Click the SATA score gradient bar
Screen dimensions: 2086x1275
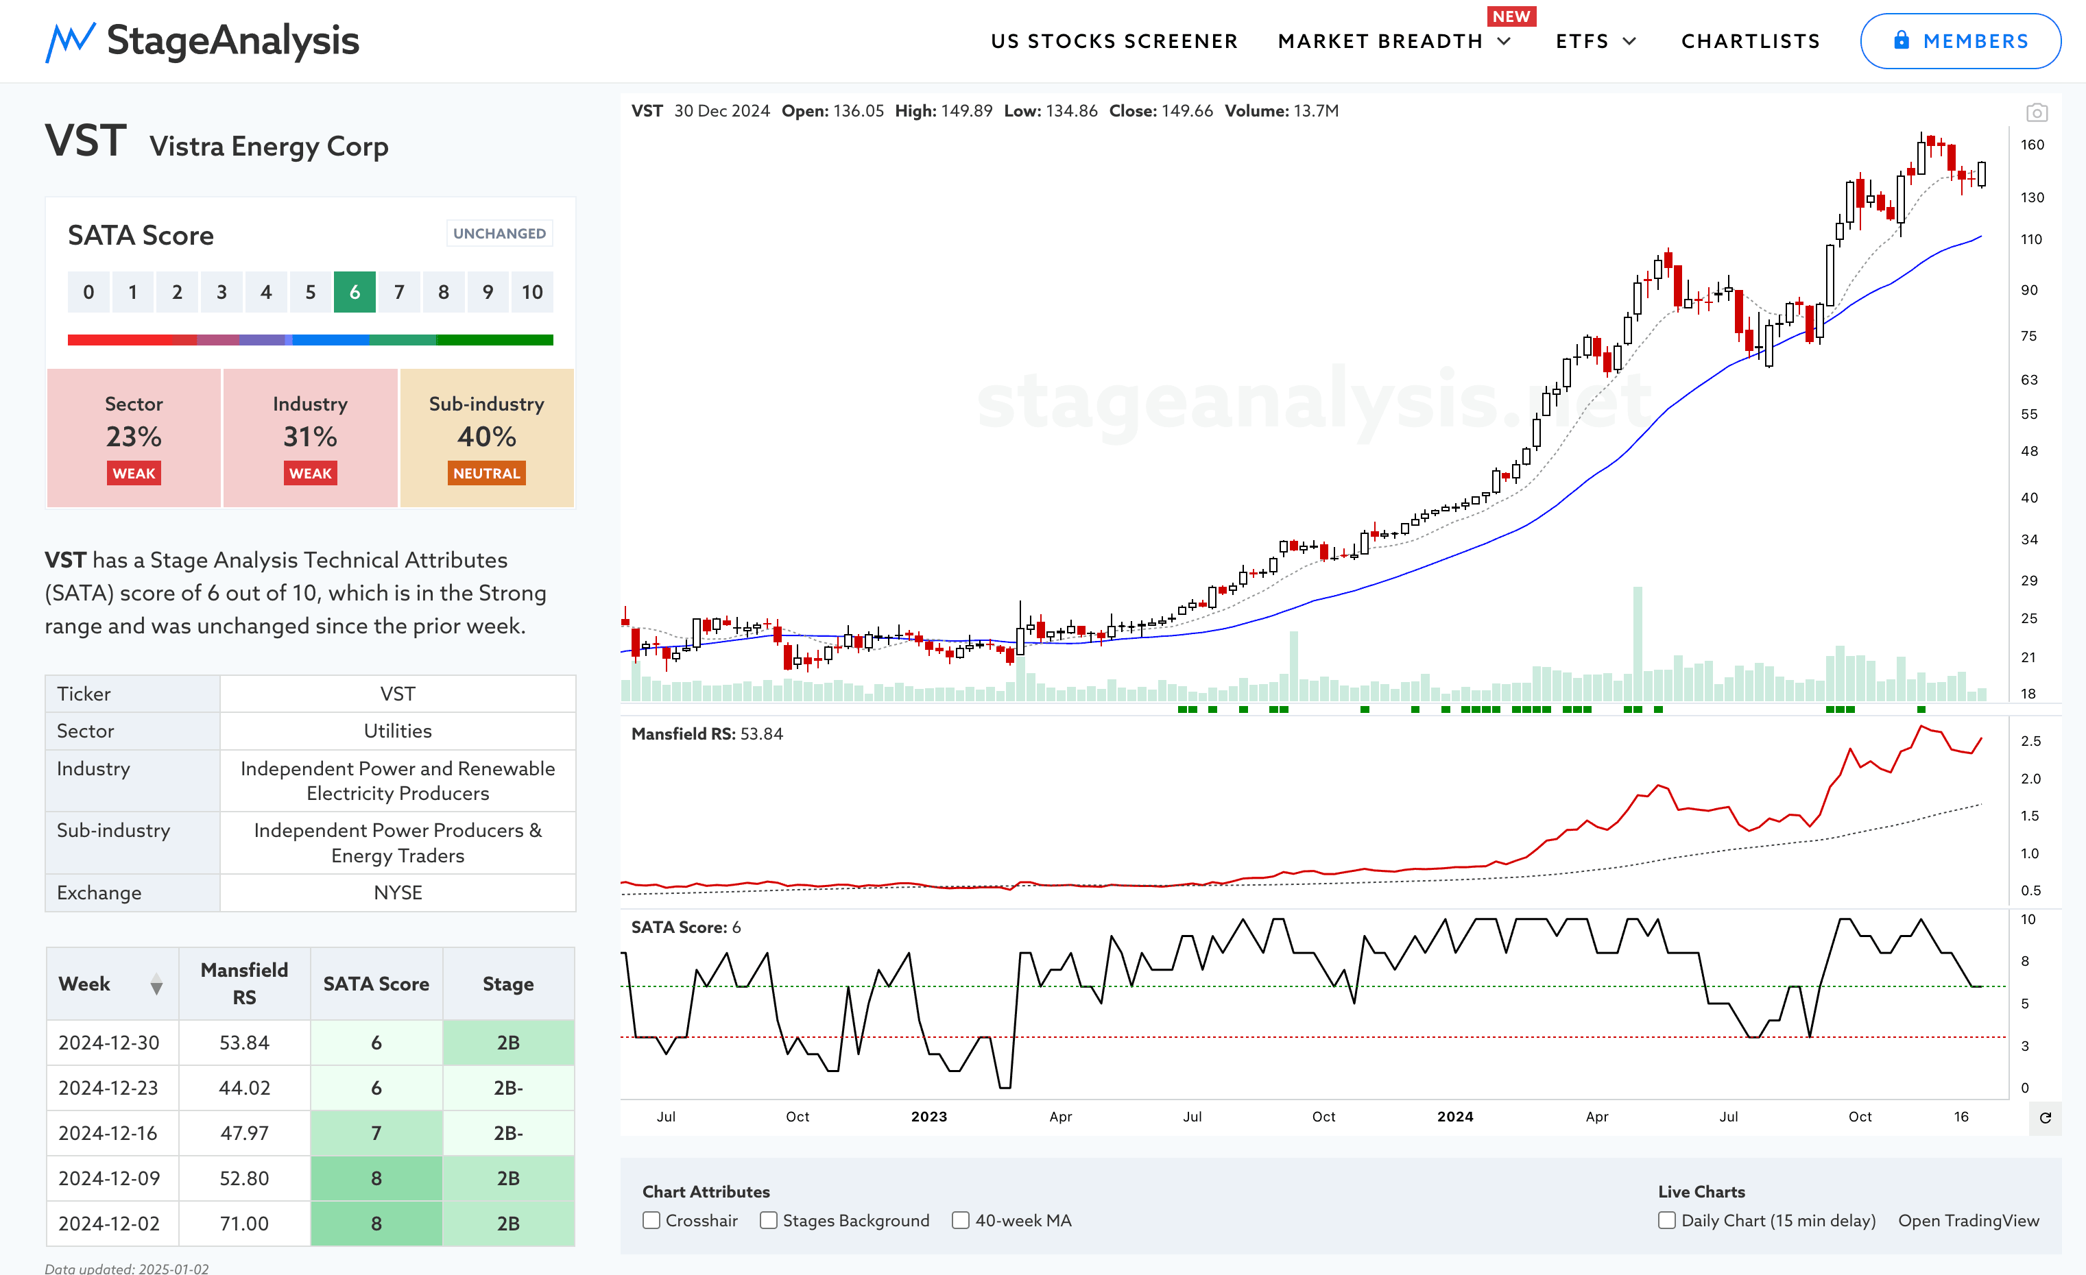(310, 340)
